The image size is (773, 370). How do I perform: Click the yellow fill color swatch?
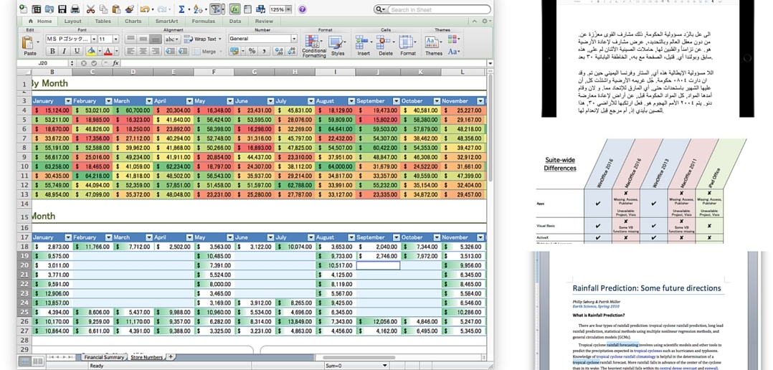pos(92,52)
